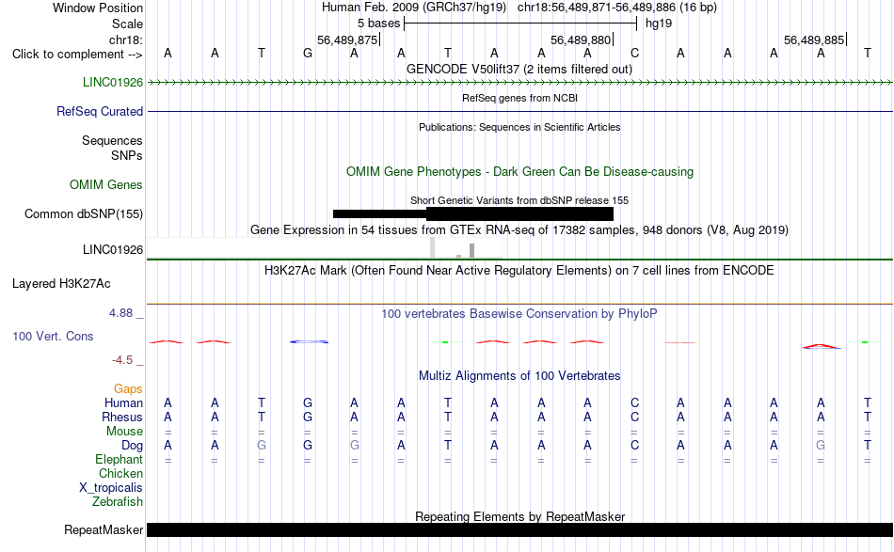
Task: Click base G in the reference sequence row
Action: tap(308, 53)
